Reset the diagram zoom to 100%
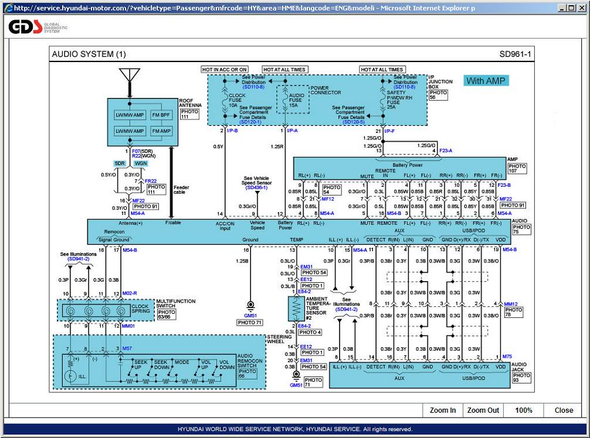 click(524, 410)
